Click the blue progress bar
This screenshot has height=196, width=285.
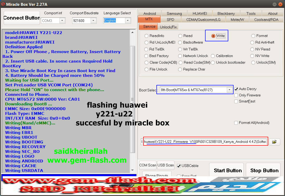click(69, 175)
